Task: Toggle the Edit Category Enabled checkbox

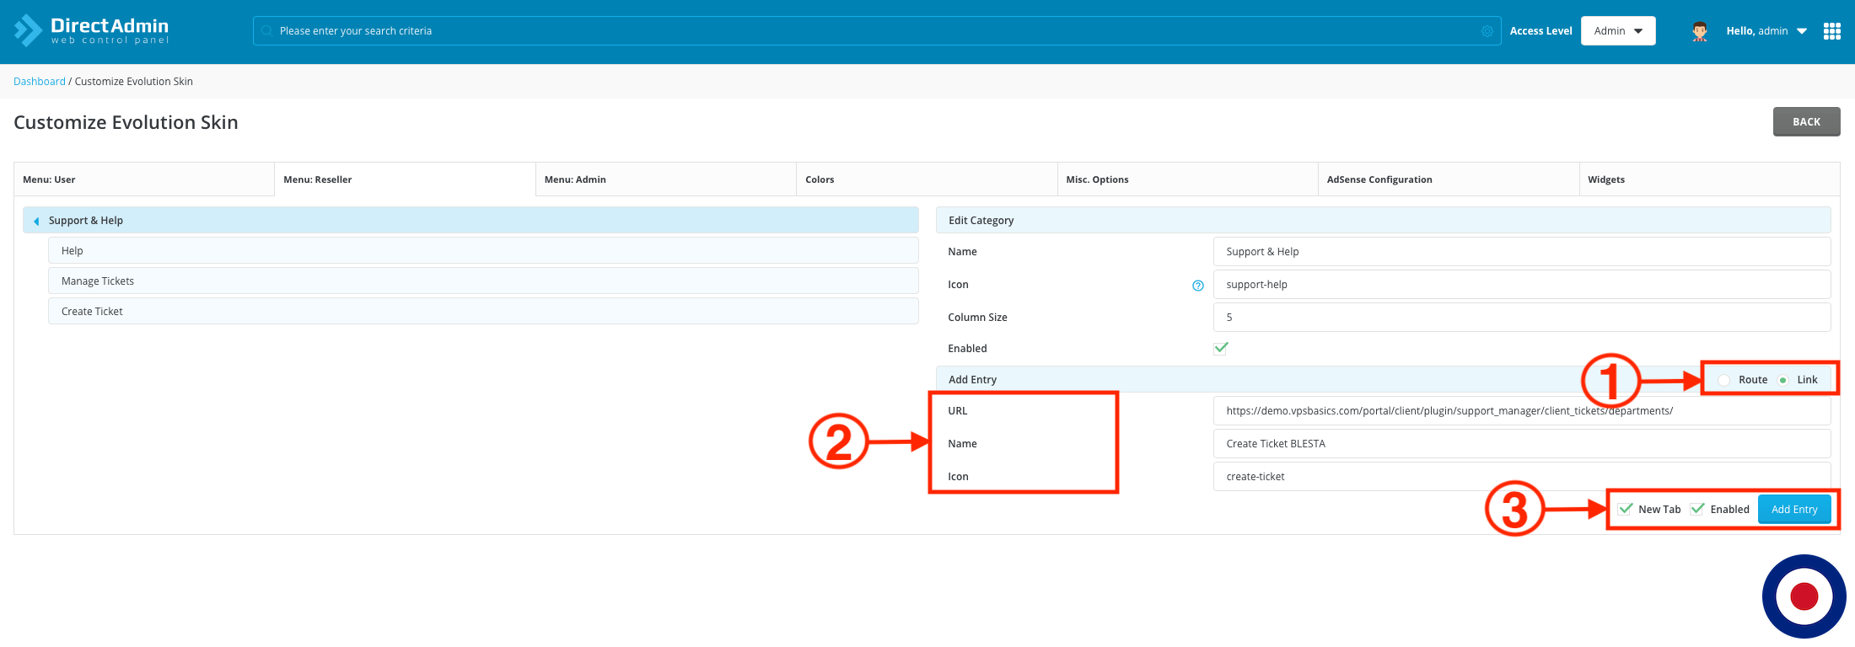Action: (x=1220, y=348)
